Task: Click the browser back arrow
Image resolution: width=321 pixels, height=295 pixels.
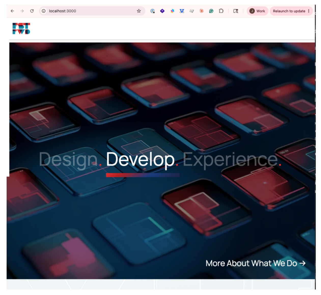Action: [x=12, y=11]
